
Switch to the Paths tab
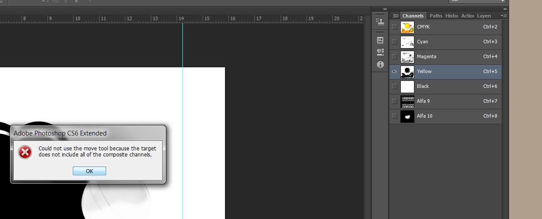pyautogui.click(x=436, y=16)
